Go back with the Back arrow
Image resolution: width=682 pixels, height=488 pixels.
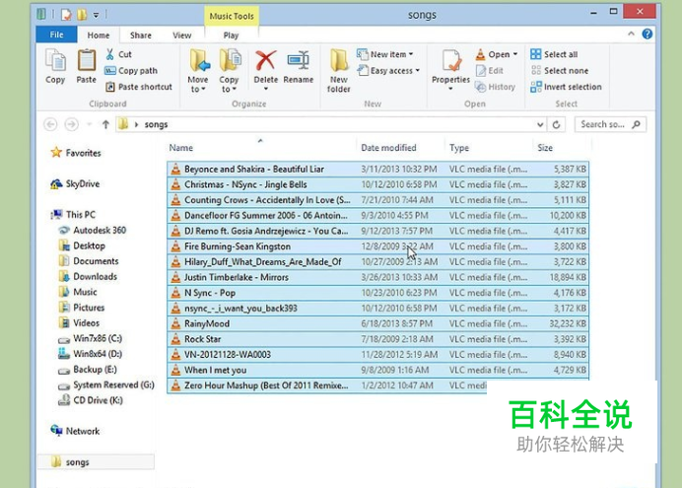50,124
